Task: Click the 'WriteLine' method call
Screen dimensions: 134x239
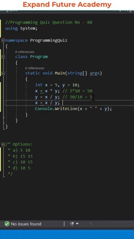Action: click(x=66, y=109)
